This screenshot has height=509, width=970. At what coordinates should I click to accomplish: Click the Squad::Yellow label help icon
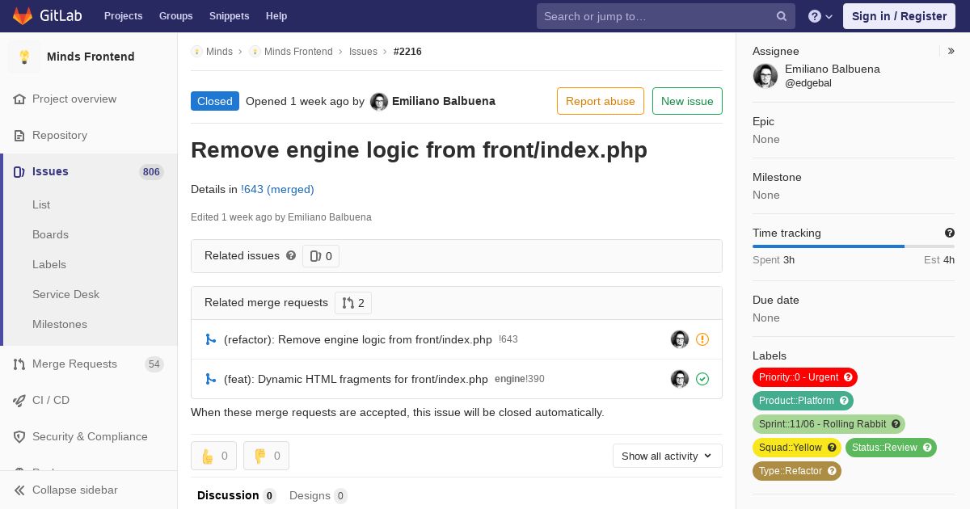coord(832,448)
